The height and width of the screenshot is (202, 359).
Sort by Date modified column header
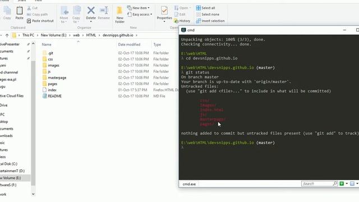[129, 44]
